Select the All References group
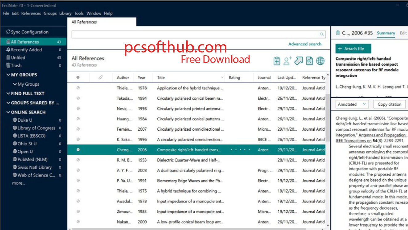The image size is (408, 230). click(33, 42)
